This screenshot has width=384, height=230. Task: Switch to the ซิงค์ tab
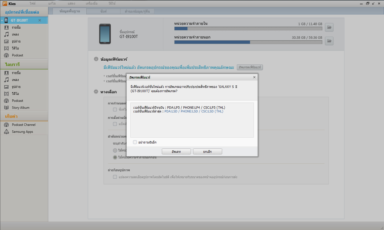click(x=103, y=11)
